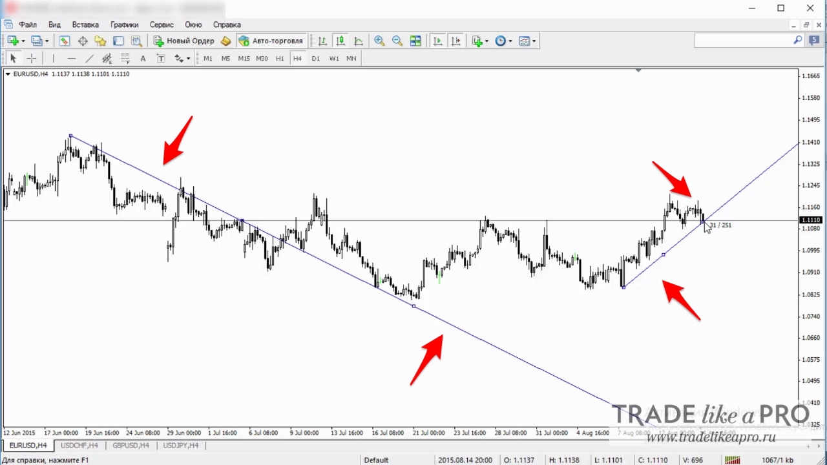
Task: Toggle the chart auto-scroll button
Action: click(437, 41)
